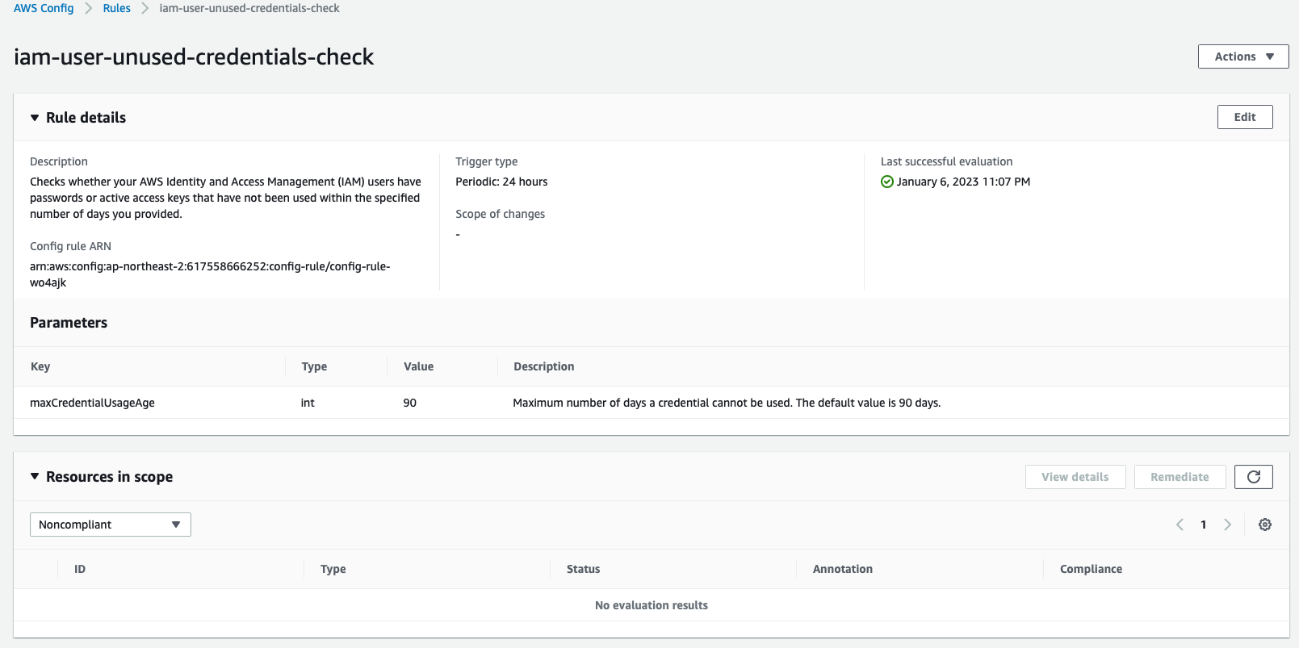The image size is (1299, 648).
Task: Click the Value column header
Action: (x=418, y=366)
